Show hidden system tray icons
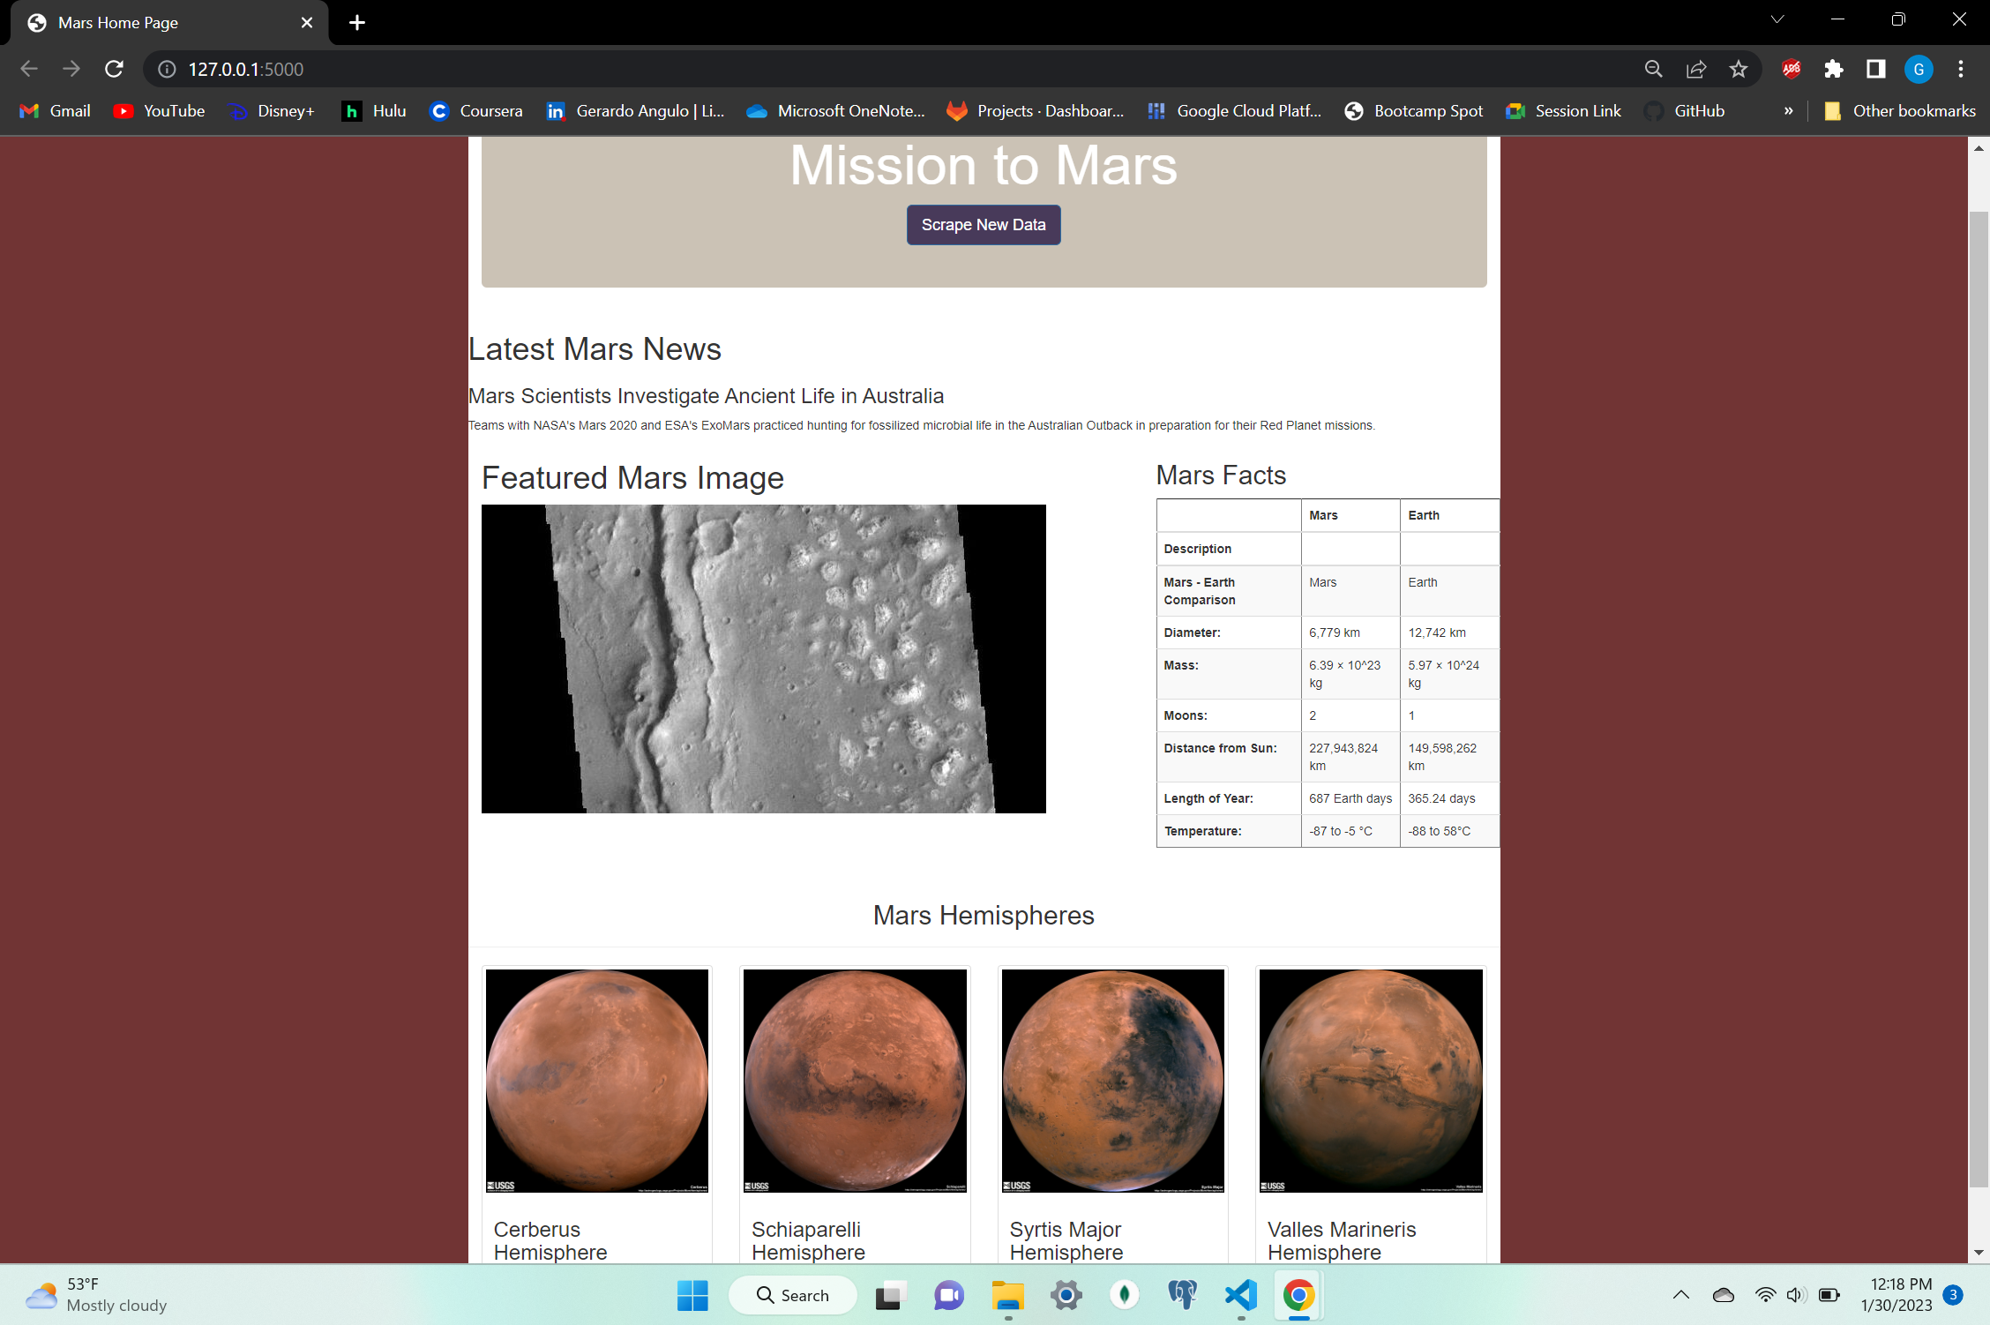Screen dimensions: 1990x1325 [x=1680, y=1295]
